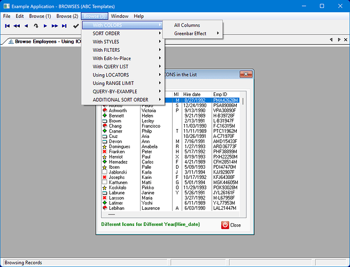Expand the With Edit-In-Place submenu
The height and width of the screenshot is (267, 350).
tap(122, 58)
